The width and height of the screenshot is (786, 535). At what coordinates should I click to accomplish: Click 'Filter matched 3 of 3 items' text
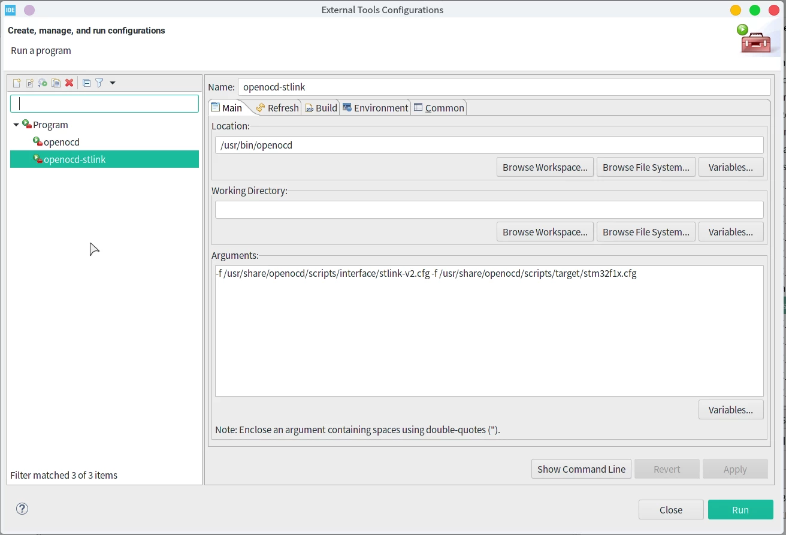(x=64, y=475)
